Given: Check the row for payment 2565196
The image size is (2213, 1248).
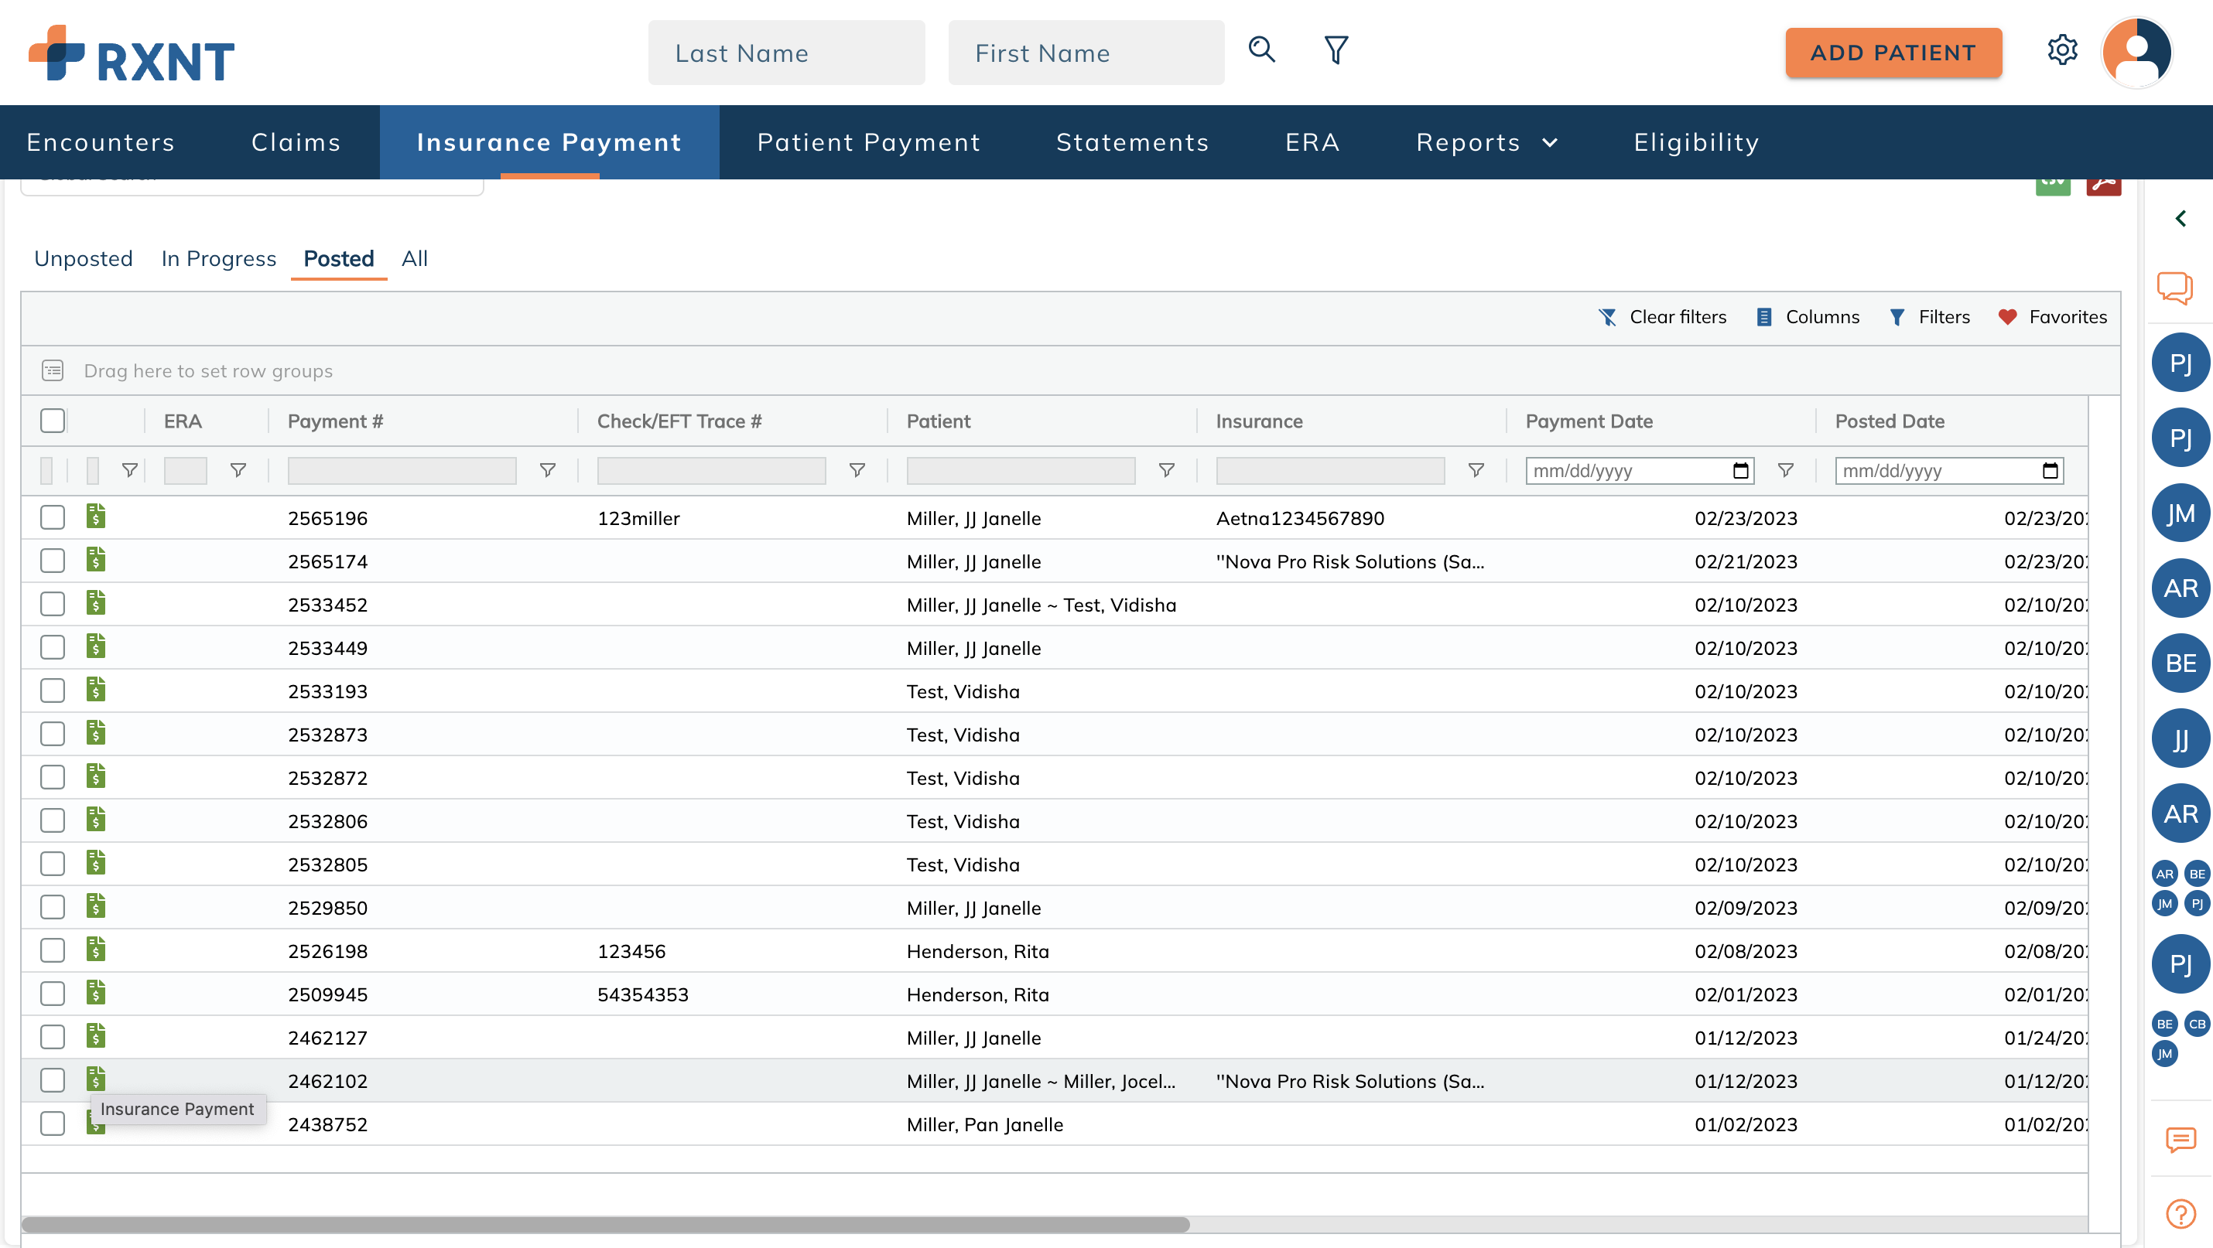Looking at the screenshot, I should pyautogui.click(x=53, y=517).
